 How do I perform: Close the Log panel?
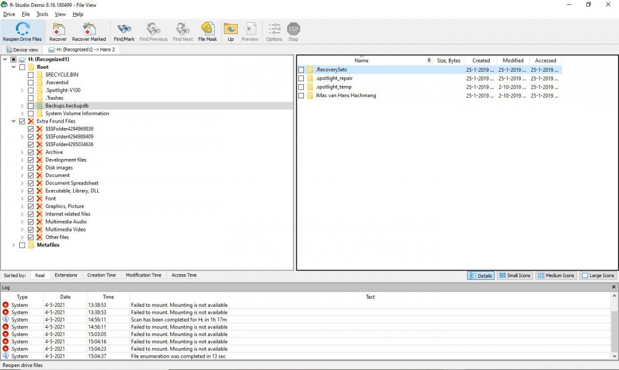(x=614, y=288)
